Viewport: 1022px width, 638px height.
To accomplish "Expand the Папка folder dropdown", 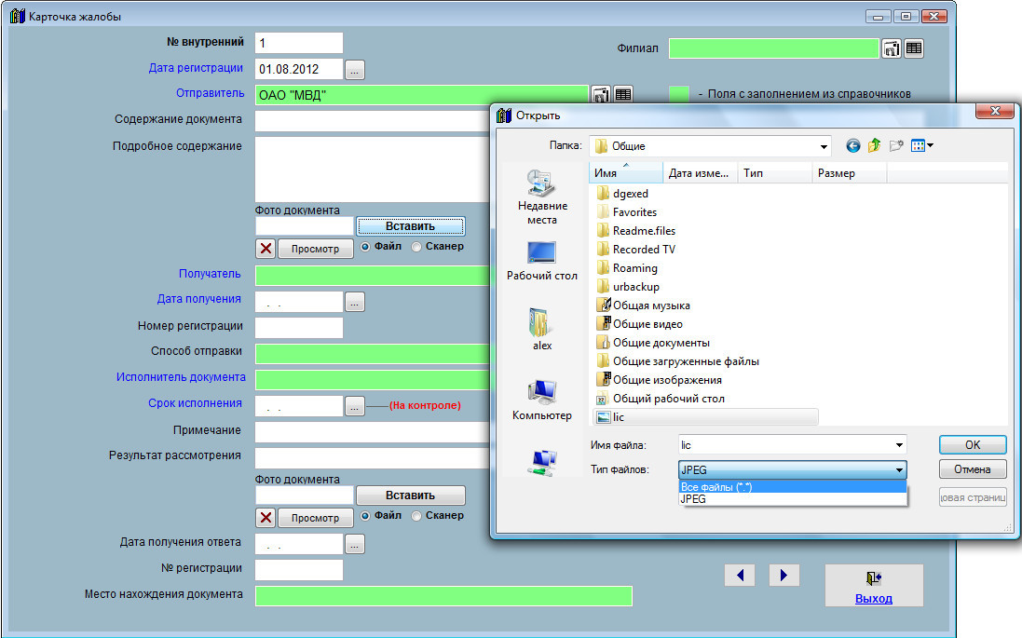I will [824, 146].
